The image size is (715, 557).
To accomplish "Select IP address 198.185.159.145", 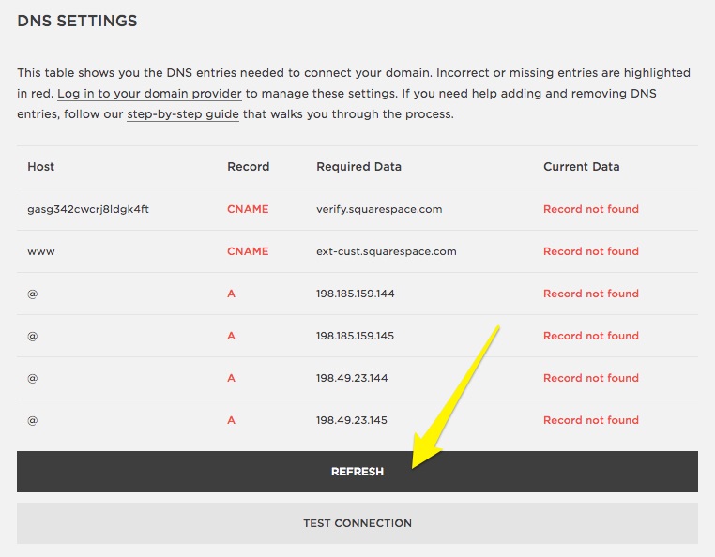I will click(x=356, y=336).
